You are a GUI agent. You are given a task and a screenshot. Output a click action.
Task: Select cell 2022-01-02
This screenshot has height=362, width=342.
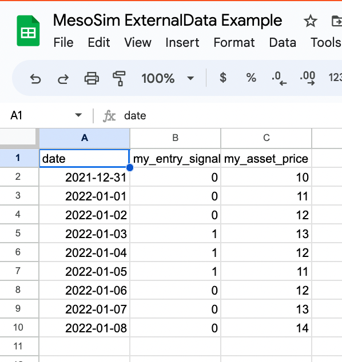(85, 215)
